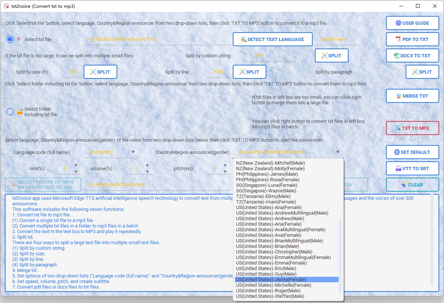The height and width of the screenshot is (303, 444).
Task: Decrease the rate(%) value
Action: (76, 172)
